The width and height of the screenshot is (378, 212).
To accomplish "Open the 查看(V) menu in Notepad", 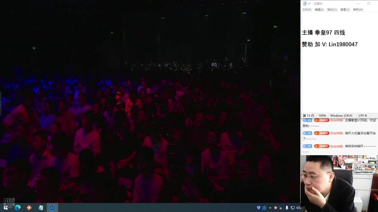I will (x=345, y=10).
